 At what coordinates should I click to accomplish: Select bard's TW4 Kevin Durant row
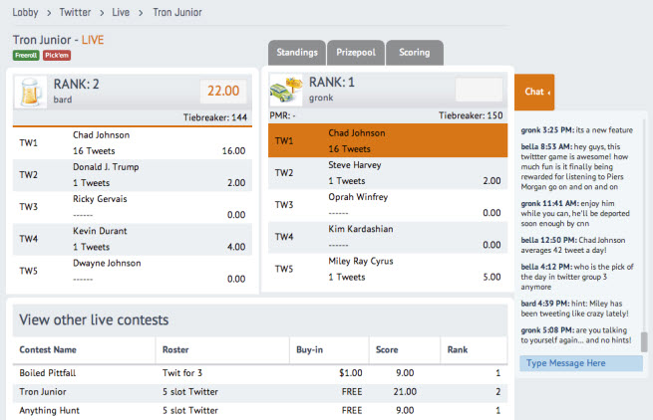(x=133, y=239)
